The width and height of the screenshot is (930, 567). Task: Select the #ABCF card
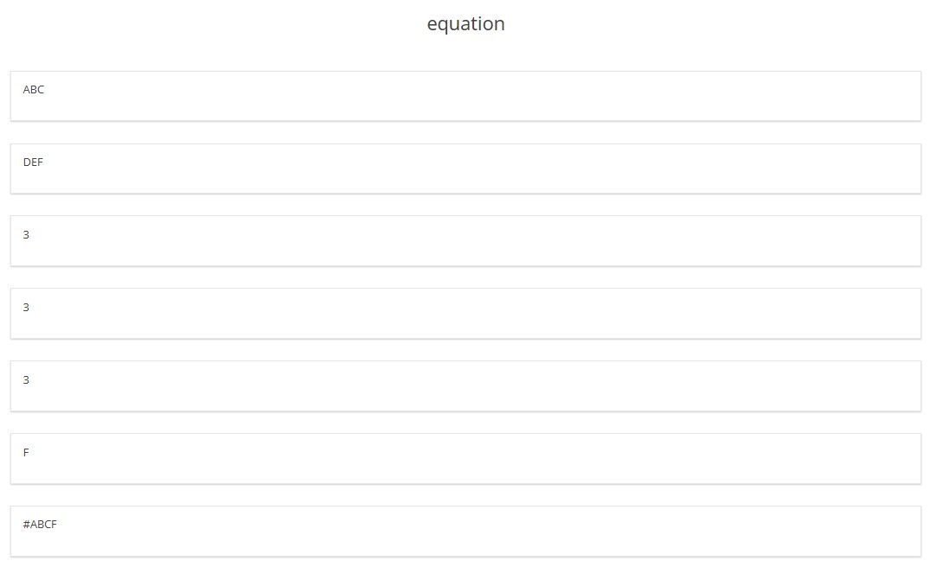click(x=465, y=532)
